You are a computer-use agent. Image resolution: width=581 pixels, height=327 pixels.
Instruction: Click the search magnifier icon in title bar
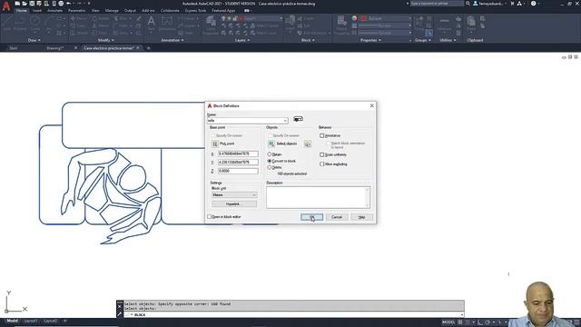[468, 4]
